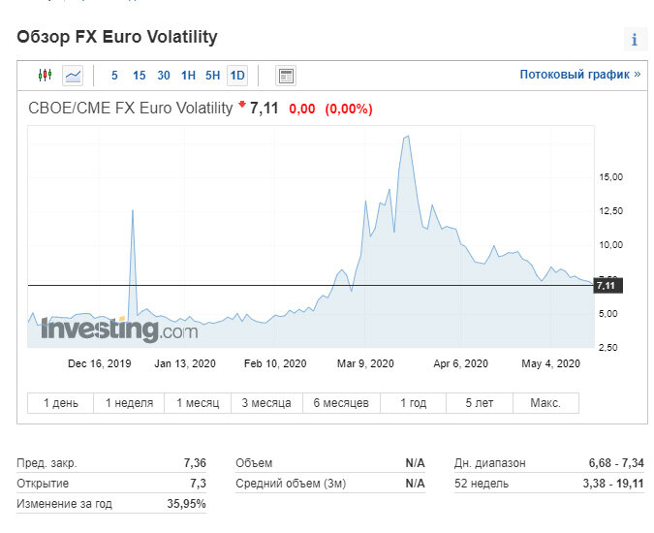Screen dimensions: 654x533
Task: Open the news table icon in toolbar
Action: 286,76
